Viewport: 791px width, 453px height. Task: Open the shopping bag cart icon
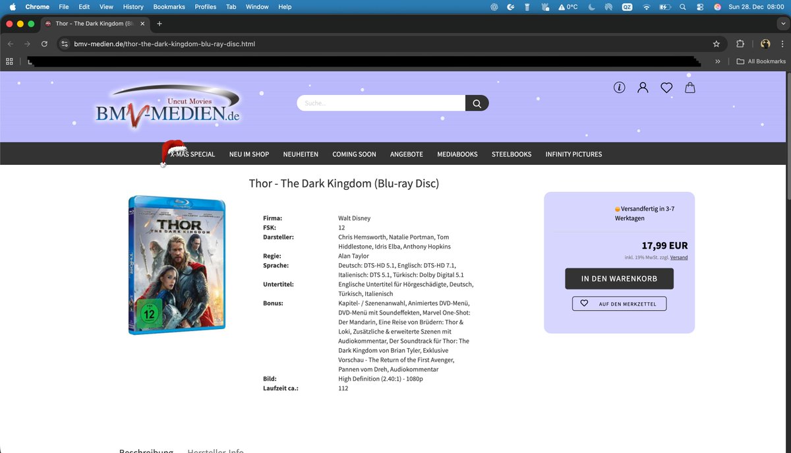click(689, 88)
